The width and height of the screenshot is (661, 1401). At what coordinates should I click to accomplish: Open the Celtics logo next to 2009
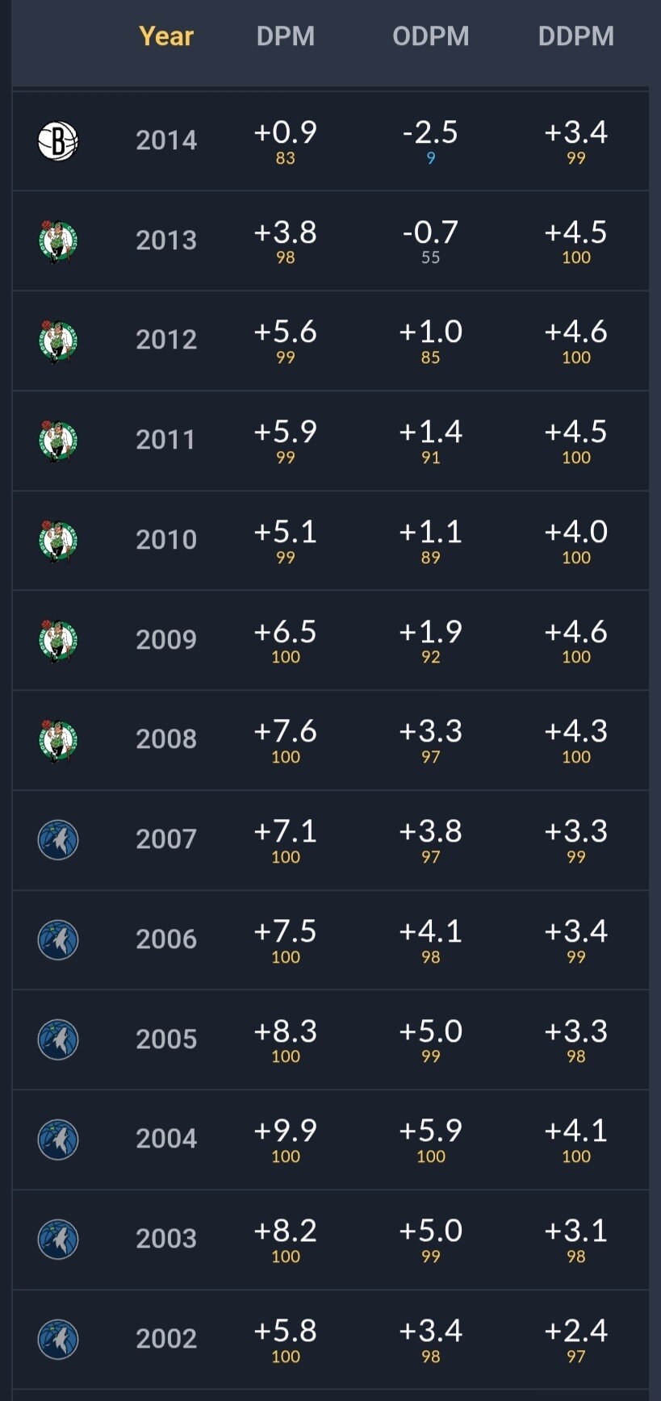tap(58, 640)
